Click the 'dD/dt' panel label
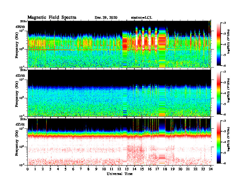 pos(20,75)
